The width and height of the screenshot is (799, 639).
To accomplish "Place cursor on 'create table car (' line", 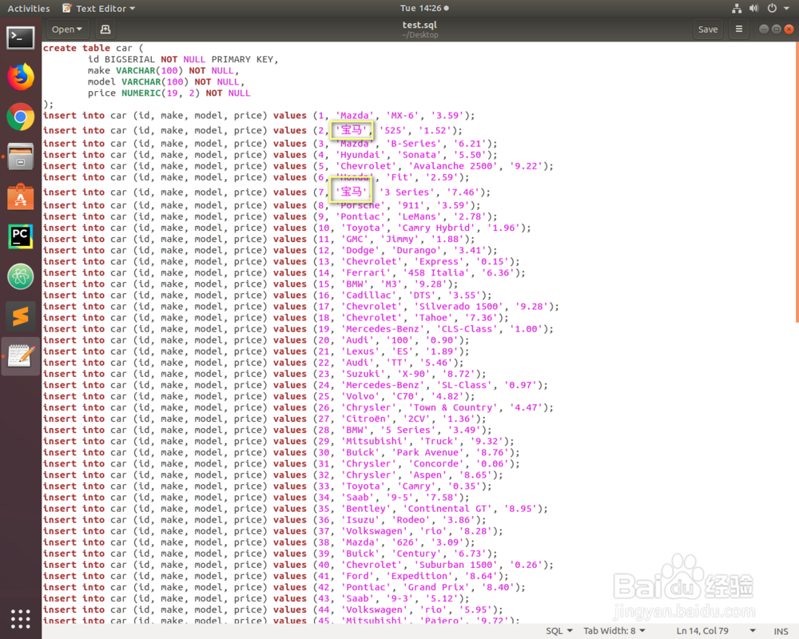I will tap(93, 48).
